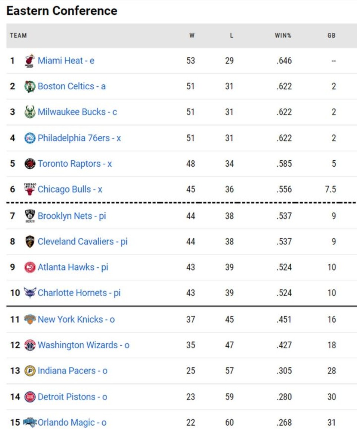This screenshot has width=357, height=433.
Task: Click the TEAM column header
Action: [18, 36]
